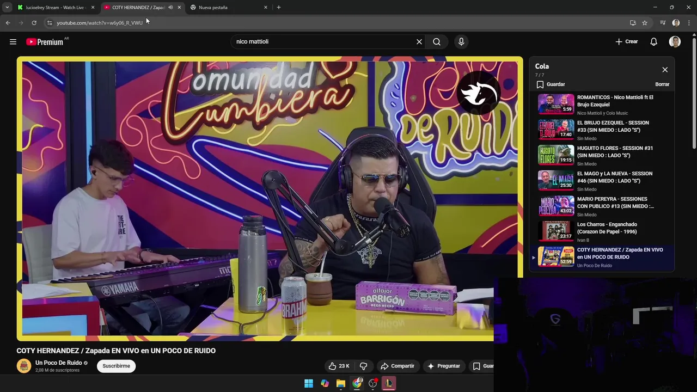
Task: Play ROMANTICOS - Nico Mattioli queue item
Action: (x=602, y=104)
